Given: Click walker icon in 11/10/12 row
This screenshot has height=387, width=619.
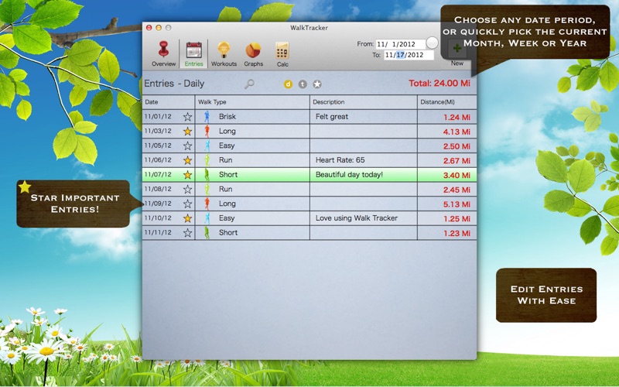Looking at the screenshot, I should click(x=207, y=218).
